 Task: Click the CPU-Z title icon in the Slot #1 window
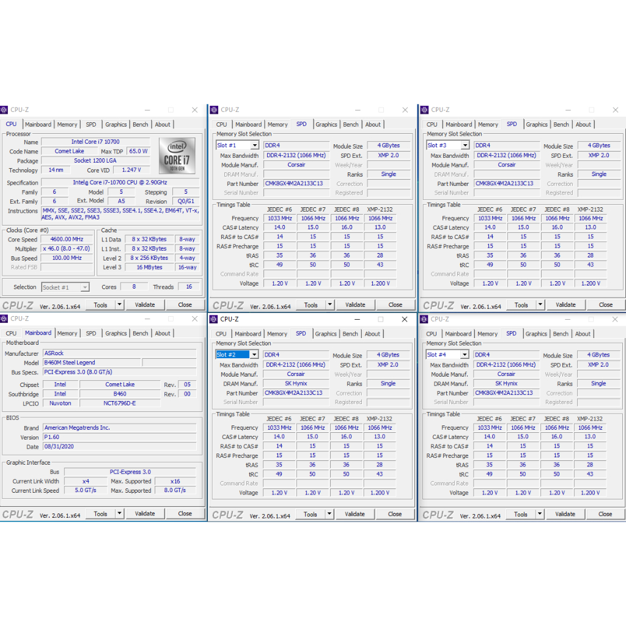(x=215, y=110)
